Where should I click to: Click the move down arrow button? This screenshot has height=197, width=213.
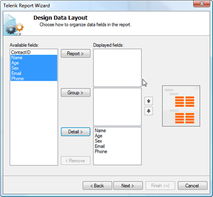(x=149, y=111)
